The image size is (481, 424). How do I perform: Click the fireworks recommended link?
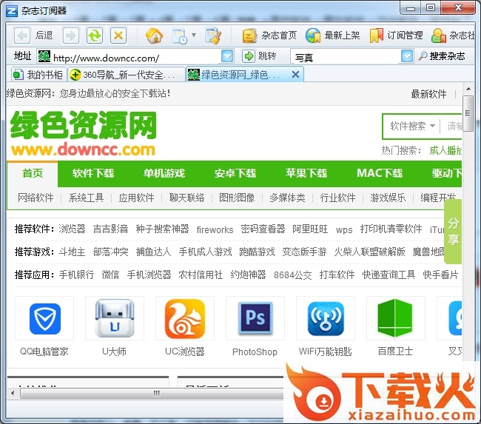(215, 229)
